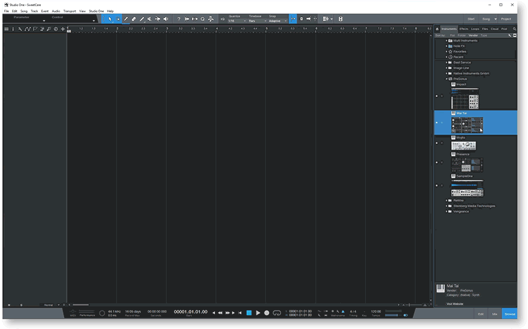
Task: Click the Quantize Q icon
Action: 202,19
